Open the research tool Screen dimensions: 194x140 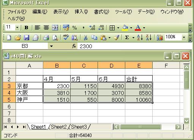click(x=75, y=38)
